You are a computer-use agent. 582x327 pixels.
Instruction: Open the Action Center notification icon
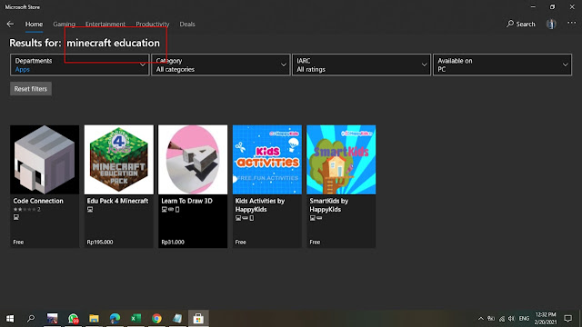pos(567,319)
